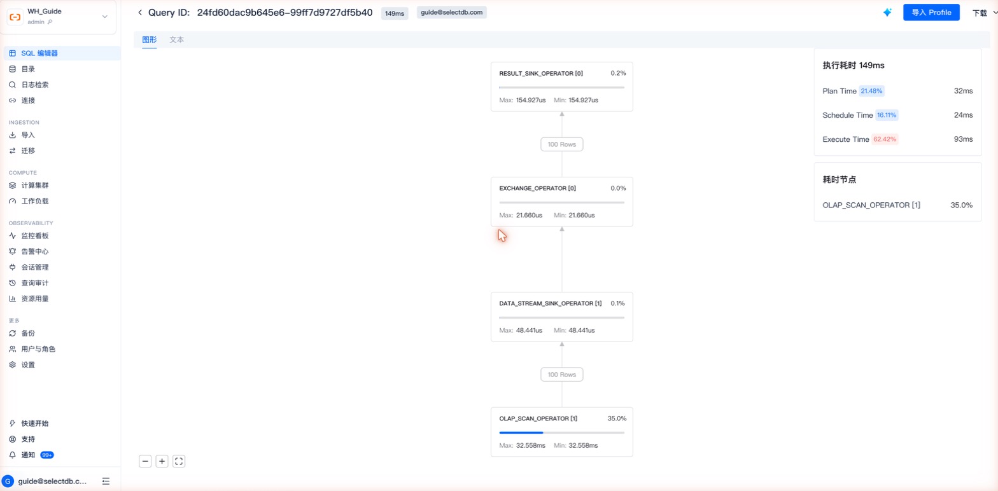Click the 资源用量 bar chart icon
Viewport: 998px width, 491px height.
(12, 298)
